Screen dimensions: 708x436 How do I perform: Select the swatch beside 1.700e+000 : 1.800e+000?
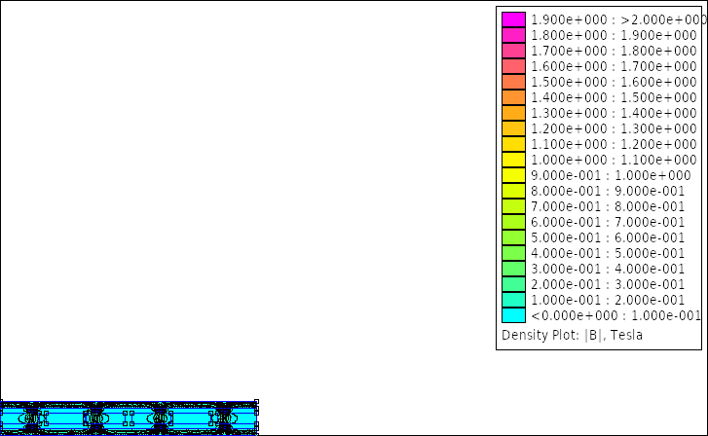point(513,51)
